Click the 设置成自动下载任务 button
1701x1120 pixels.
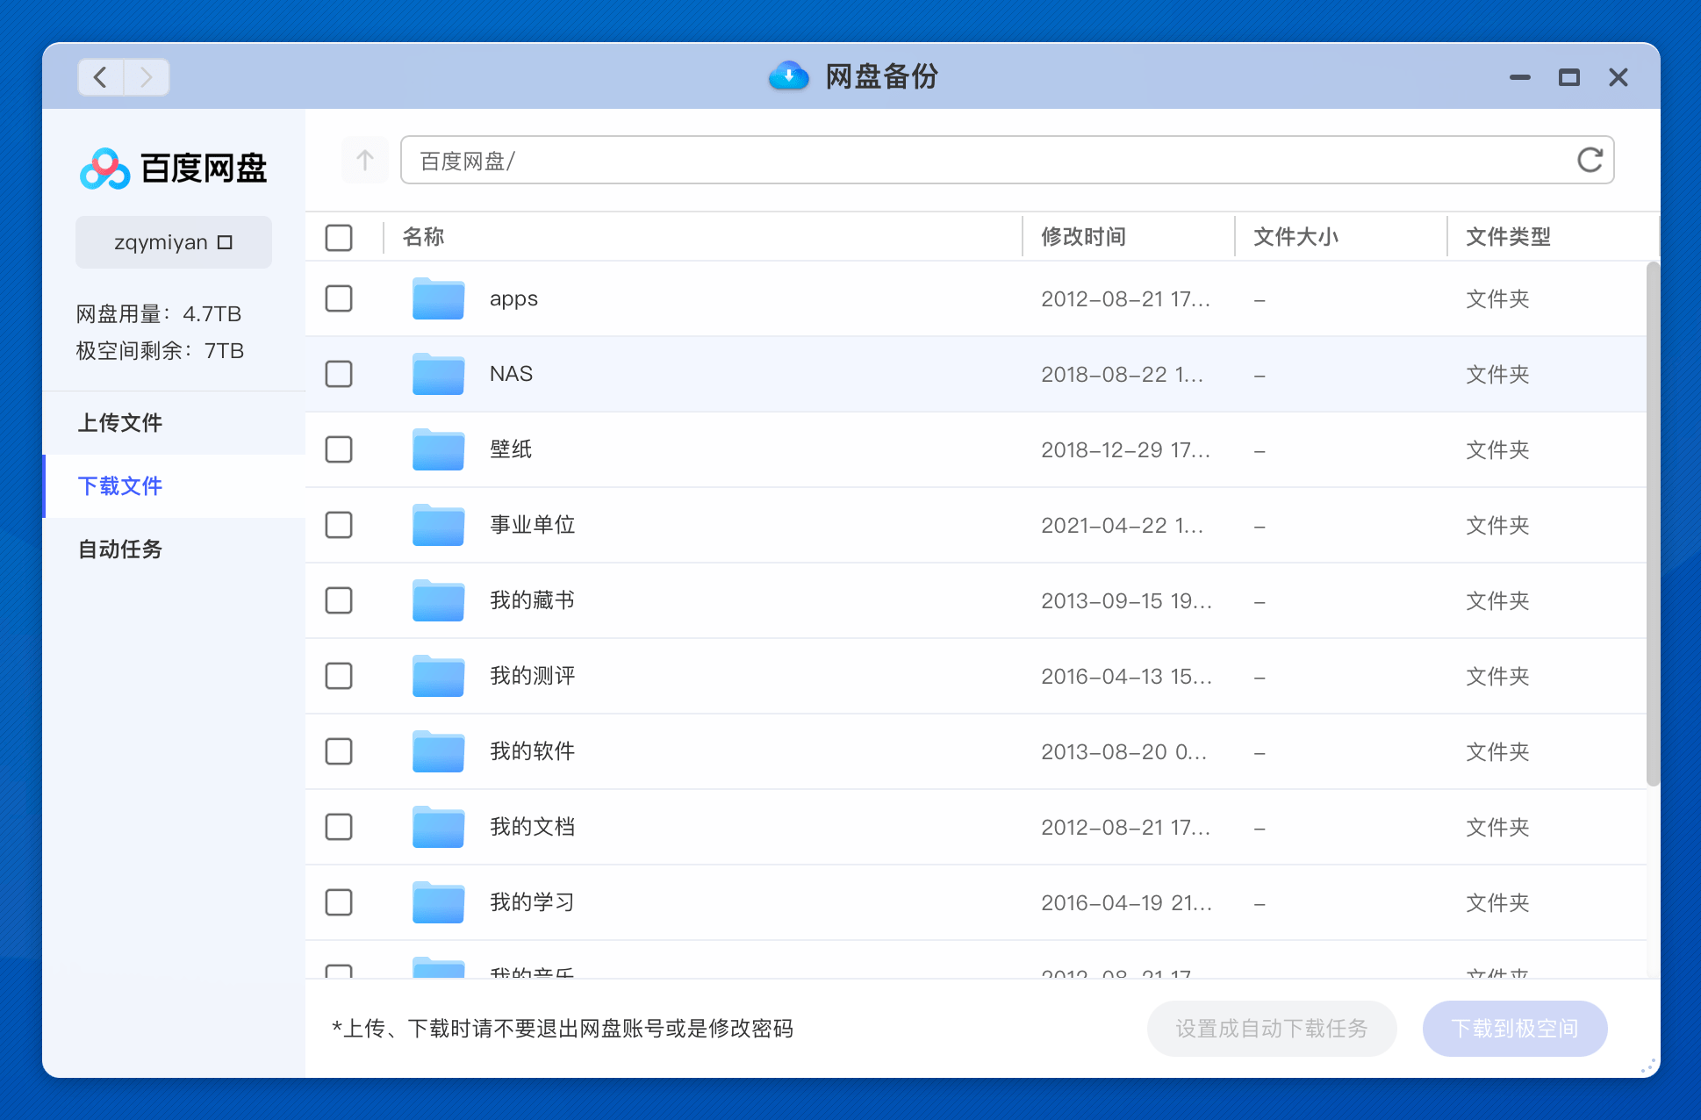click(x=1271, y=1028)
